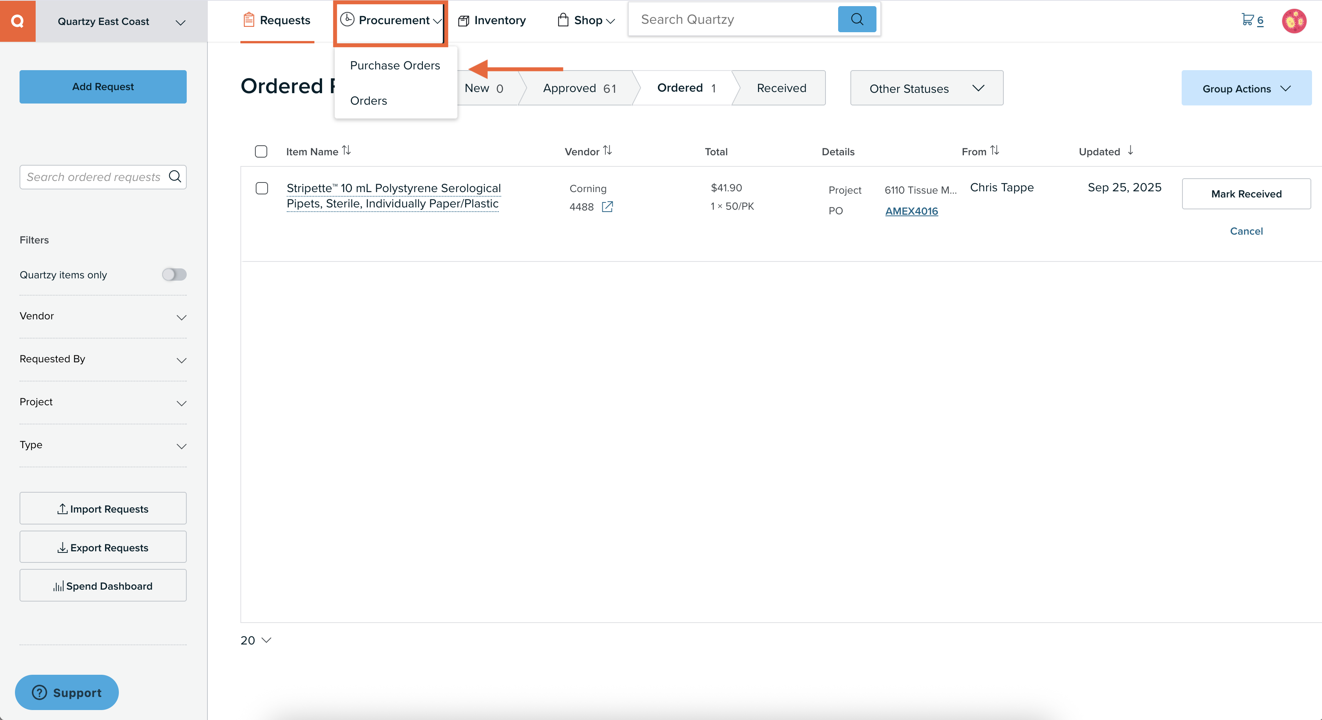Open the AMEX4016 purchase order link
This screenshot has width=1322, height=720.
point(911,211)
